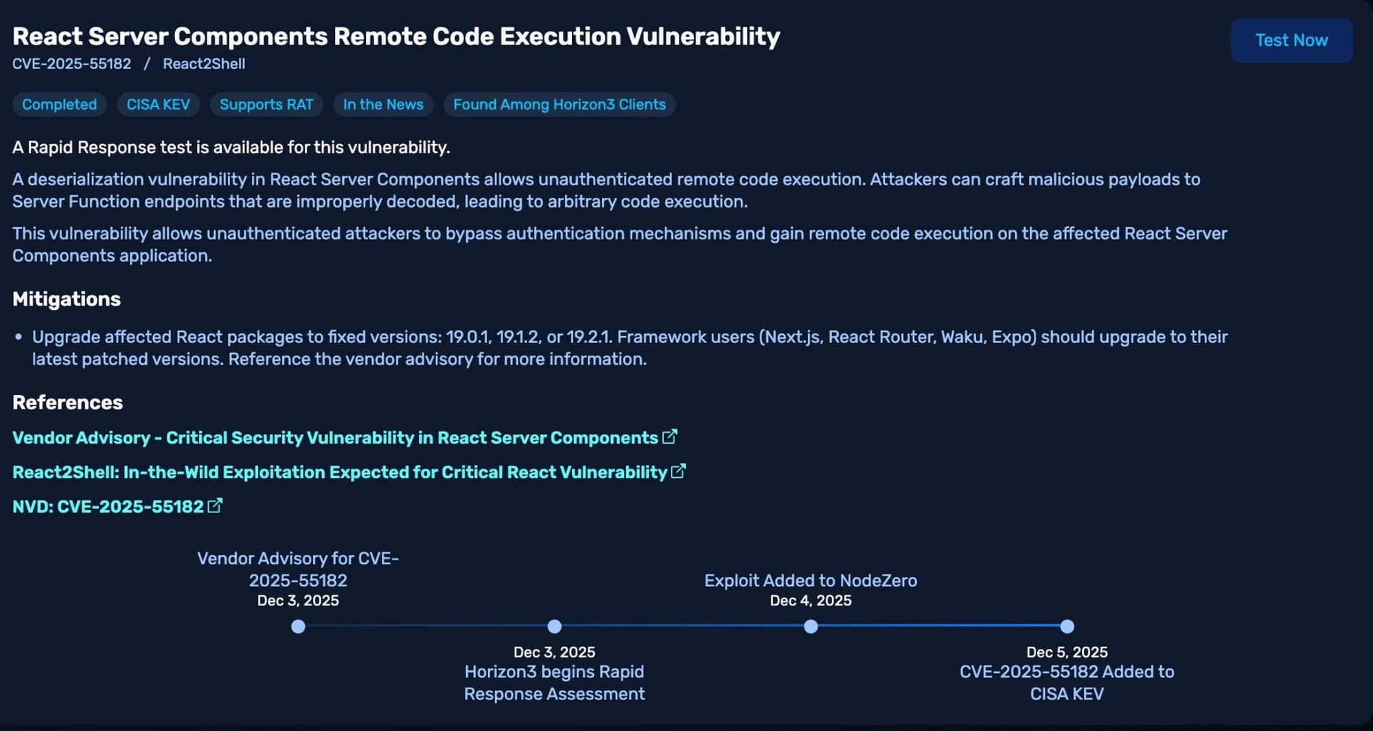
Task: Select the CISA KEV tag
Action: (158, 104)
